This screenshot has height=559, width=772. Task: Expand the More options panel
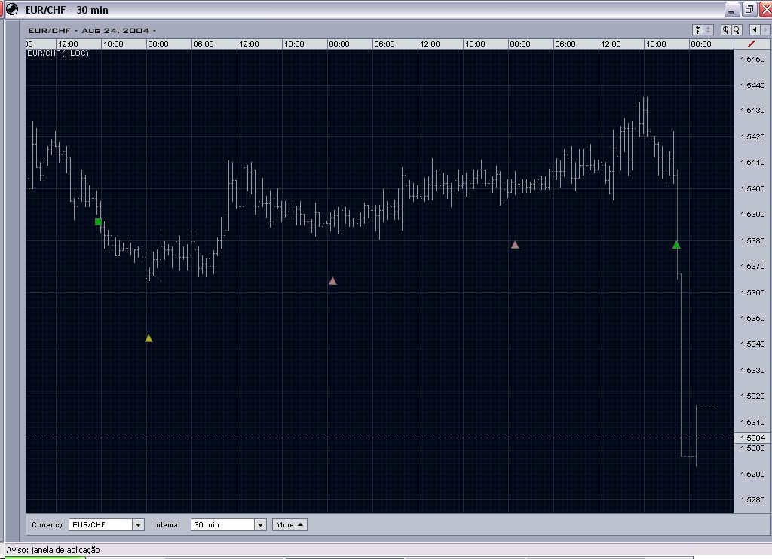[289, 524]
